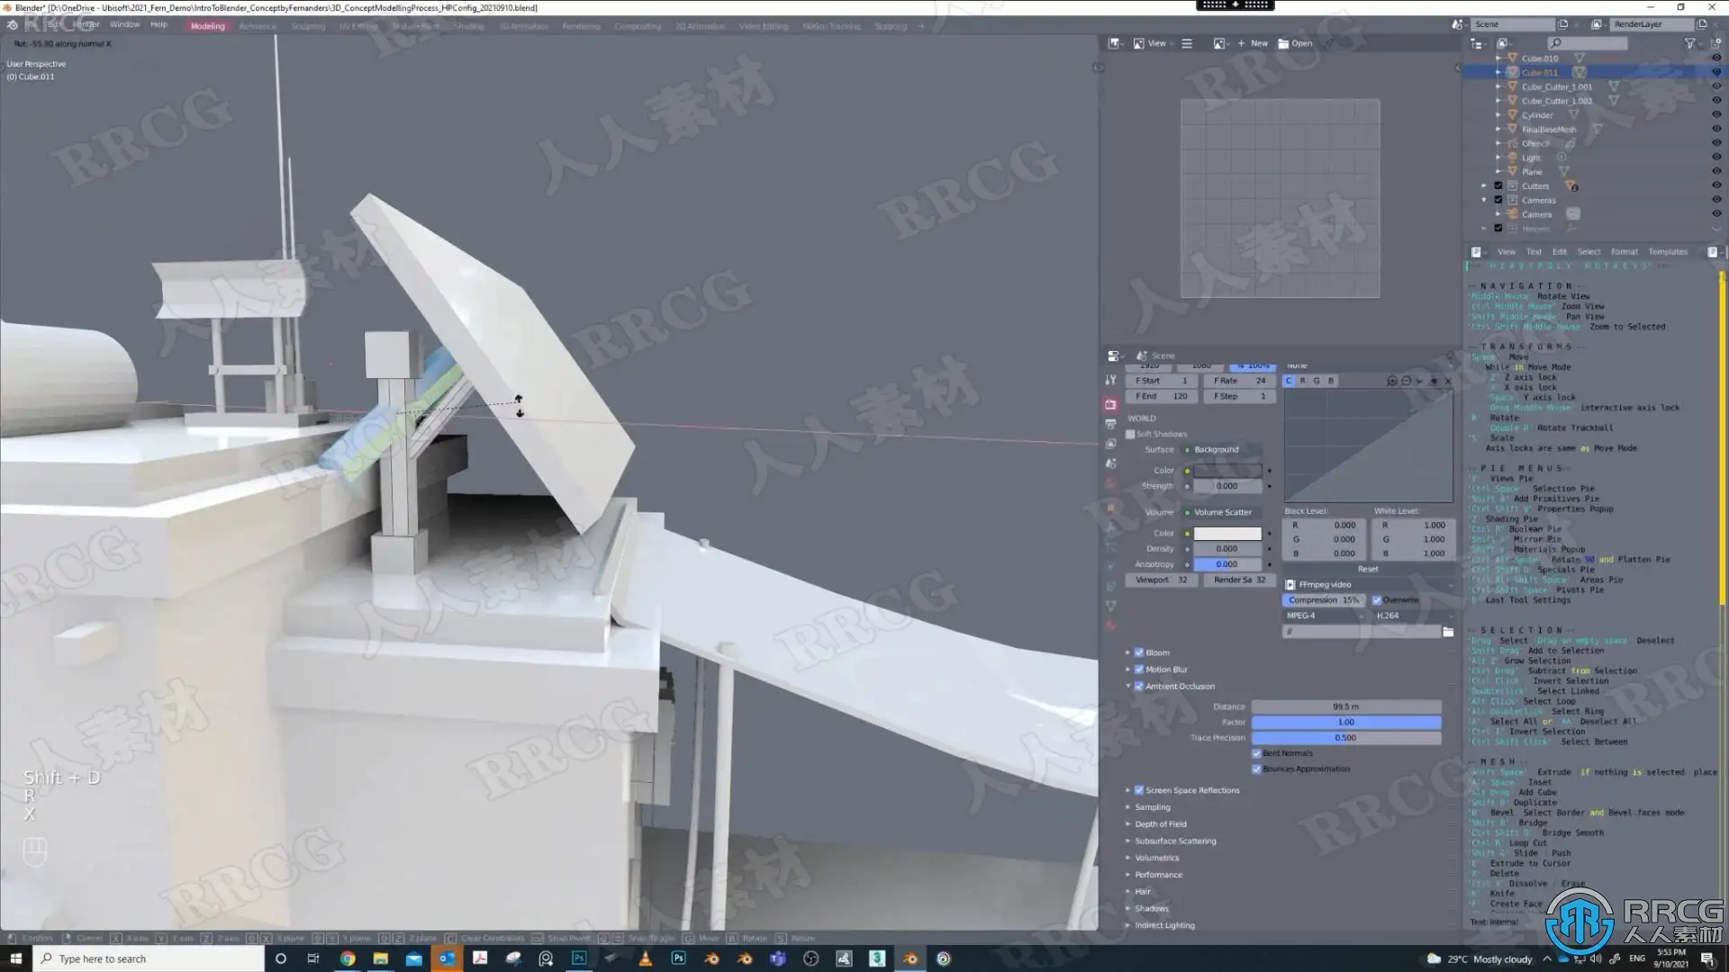The width and height of the screenshot is (1729, 972).
Task: Open the Templates menu in text editor
Action: point(1667,252)
